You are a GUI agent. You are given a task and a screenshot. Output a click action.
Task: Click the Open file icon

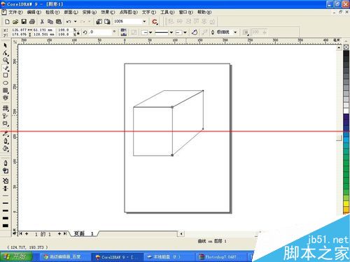pos(15,22)
